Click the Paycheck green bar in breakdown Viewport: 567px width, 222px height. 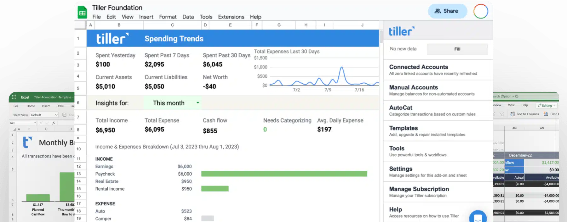[284, 174]
